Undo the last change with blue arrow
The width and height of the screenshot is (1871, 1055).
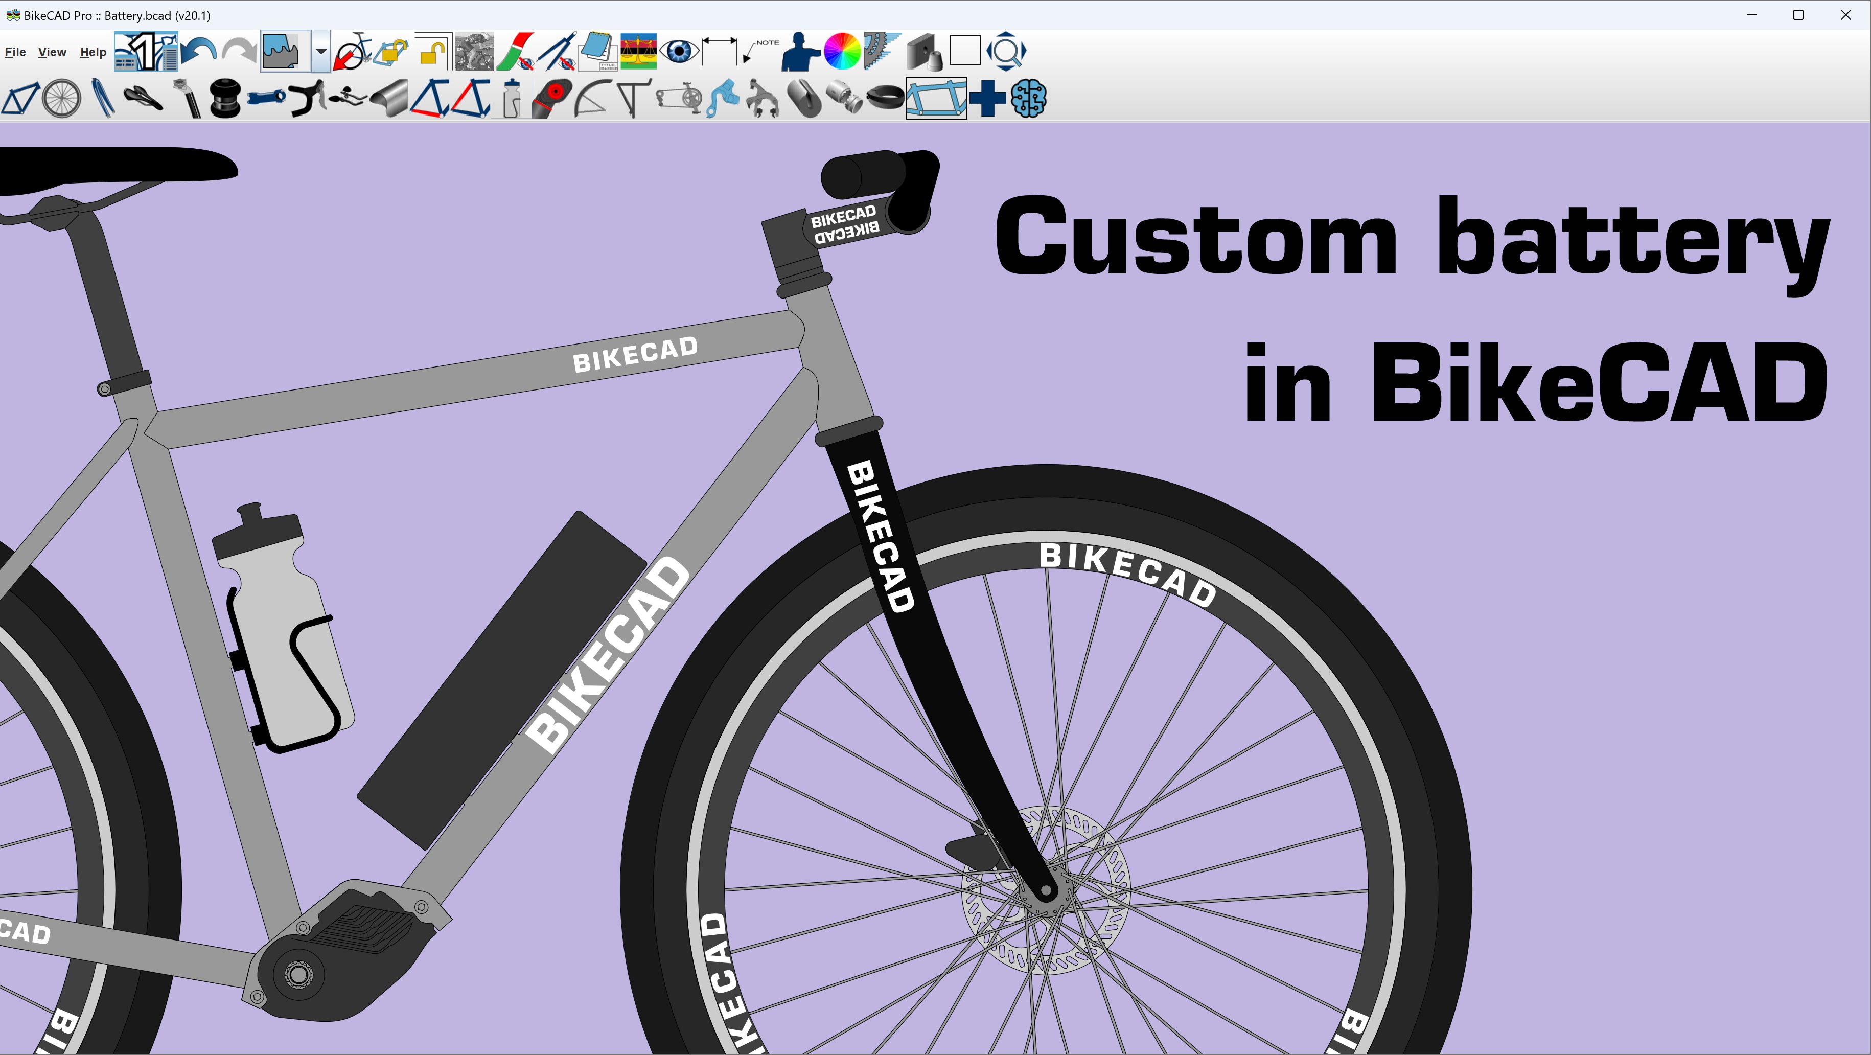[x=199, y=52]
